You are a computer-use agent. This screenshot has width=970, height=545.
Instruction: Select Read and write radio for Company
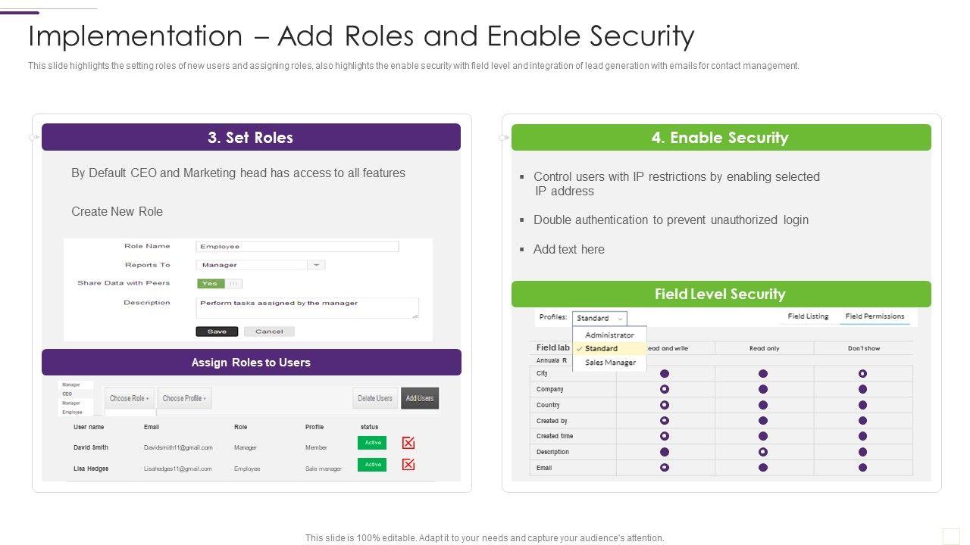[x=665, y=389]
